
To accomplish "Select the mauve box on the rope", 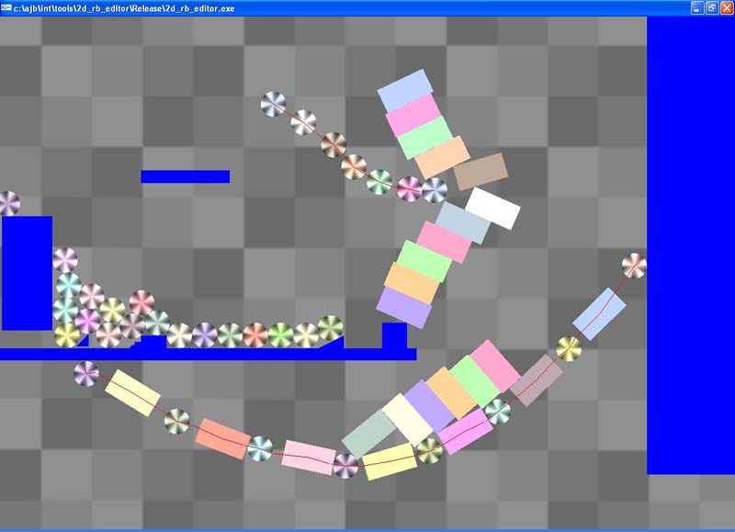I will click(537, 380).
